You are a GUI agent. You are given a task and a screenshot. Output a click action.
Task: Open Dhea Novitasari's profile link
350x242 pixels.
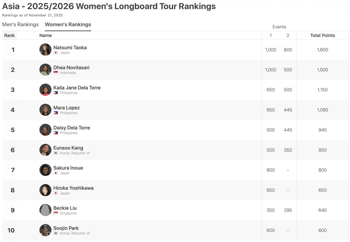tap(71, 68)
